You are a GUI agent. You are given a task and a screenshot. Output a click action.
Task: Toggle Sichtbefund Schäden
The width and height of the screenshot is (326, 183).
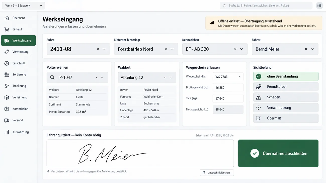point(286,97)
